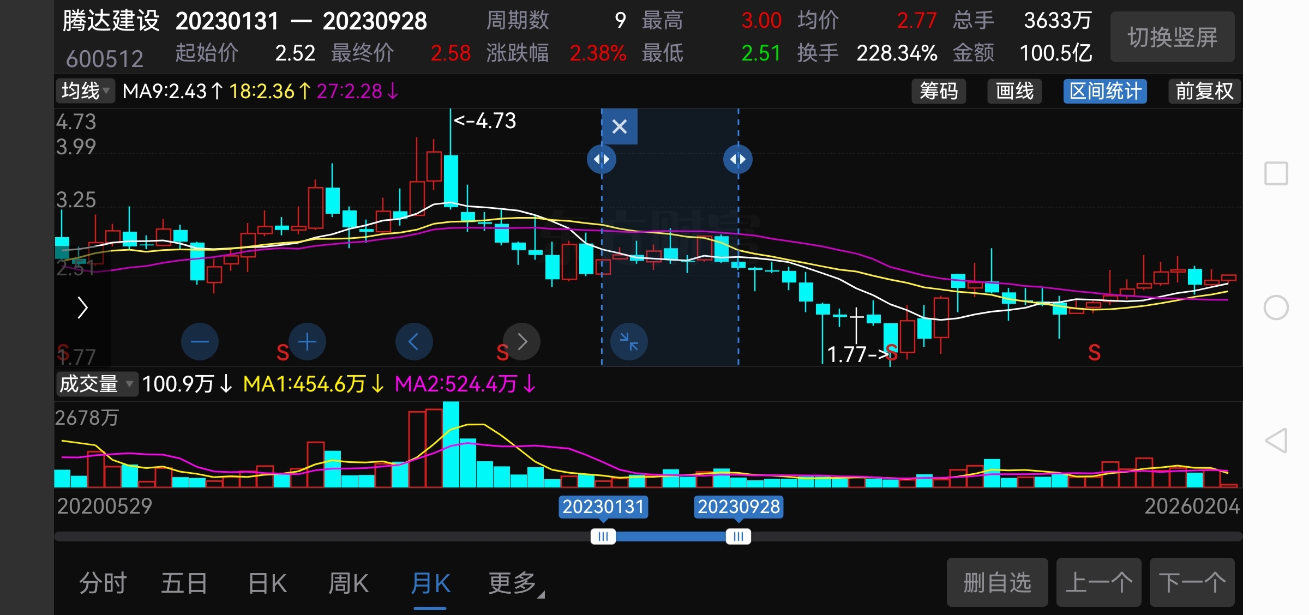The height and width of the screenshot is (615, 1309).
Task: Toggle the 画线 drawing mode
Action: click(x=1014, y=91)
